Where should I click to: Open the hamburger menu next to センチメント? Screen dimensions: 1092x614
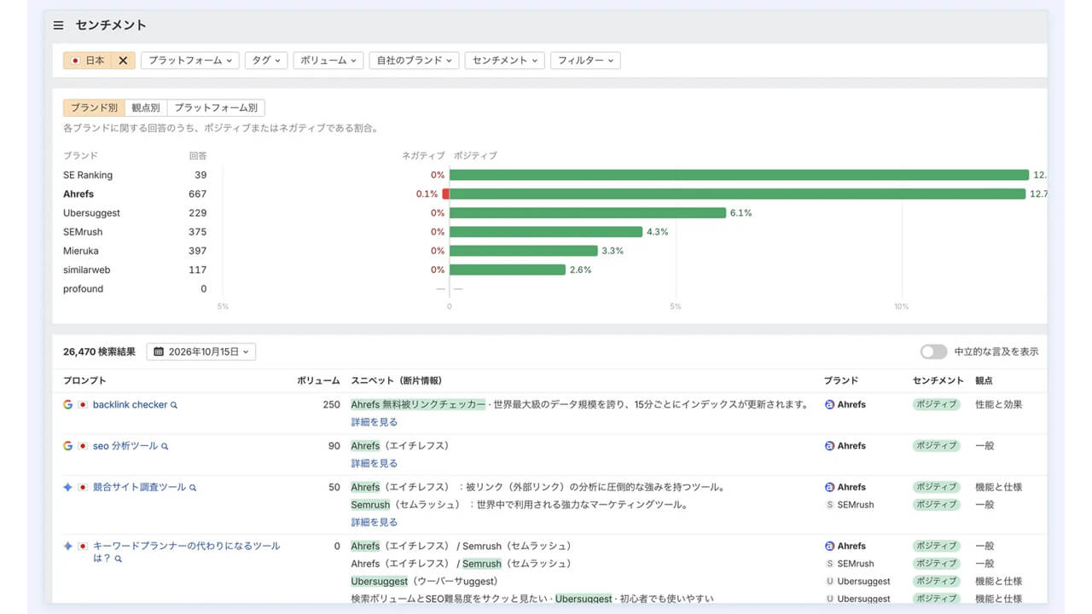pyautogui.click(x=58, y=26)
